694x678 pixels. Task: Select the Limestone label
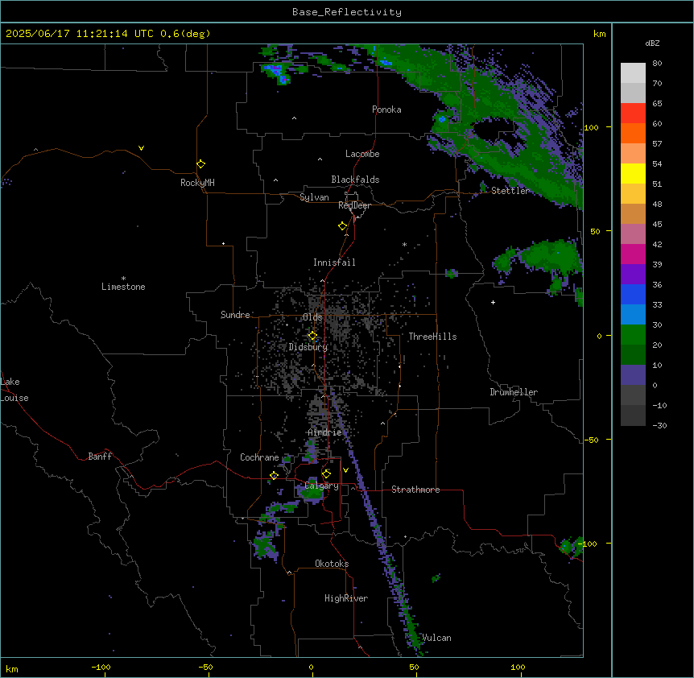point(123,287)
